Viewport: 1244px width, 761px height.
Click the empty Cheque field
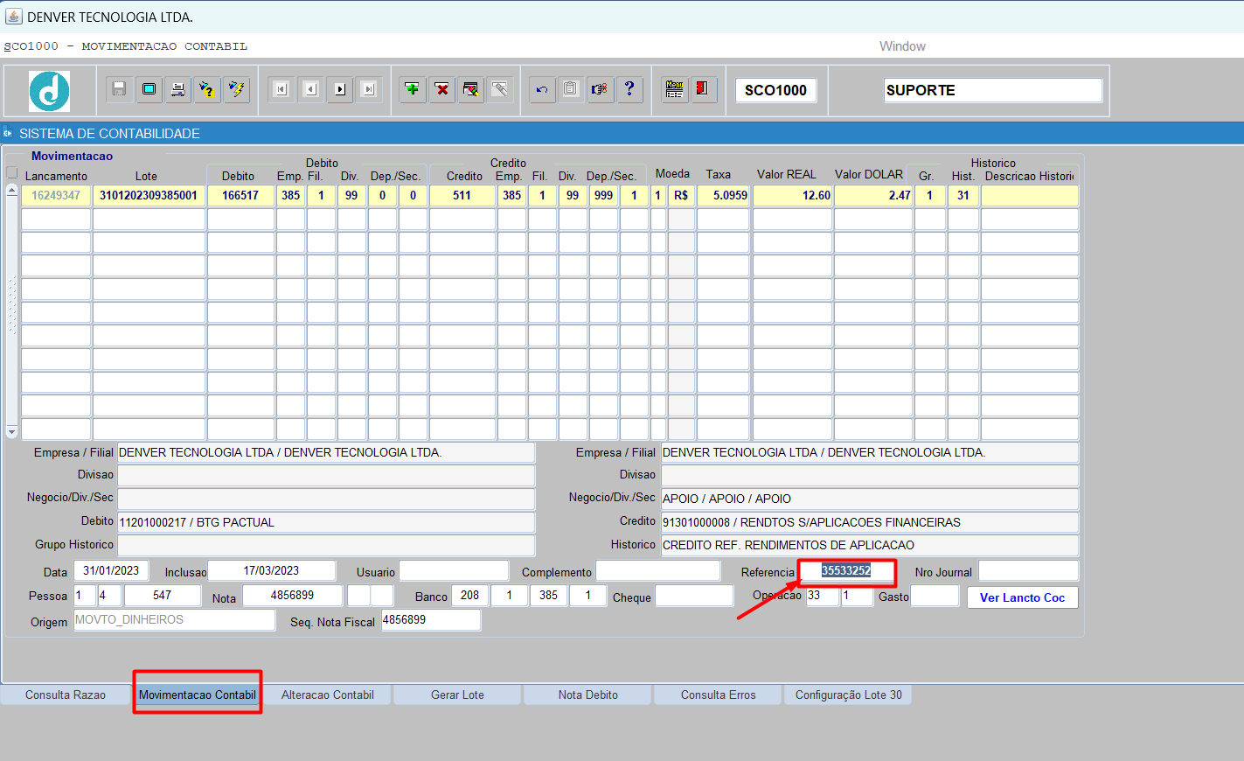coord(694,596)
